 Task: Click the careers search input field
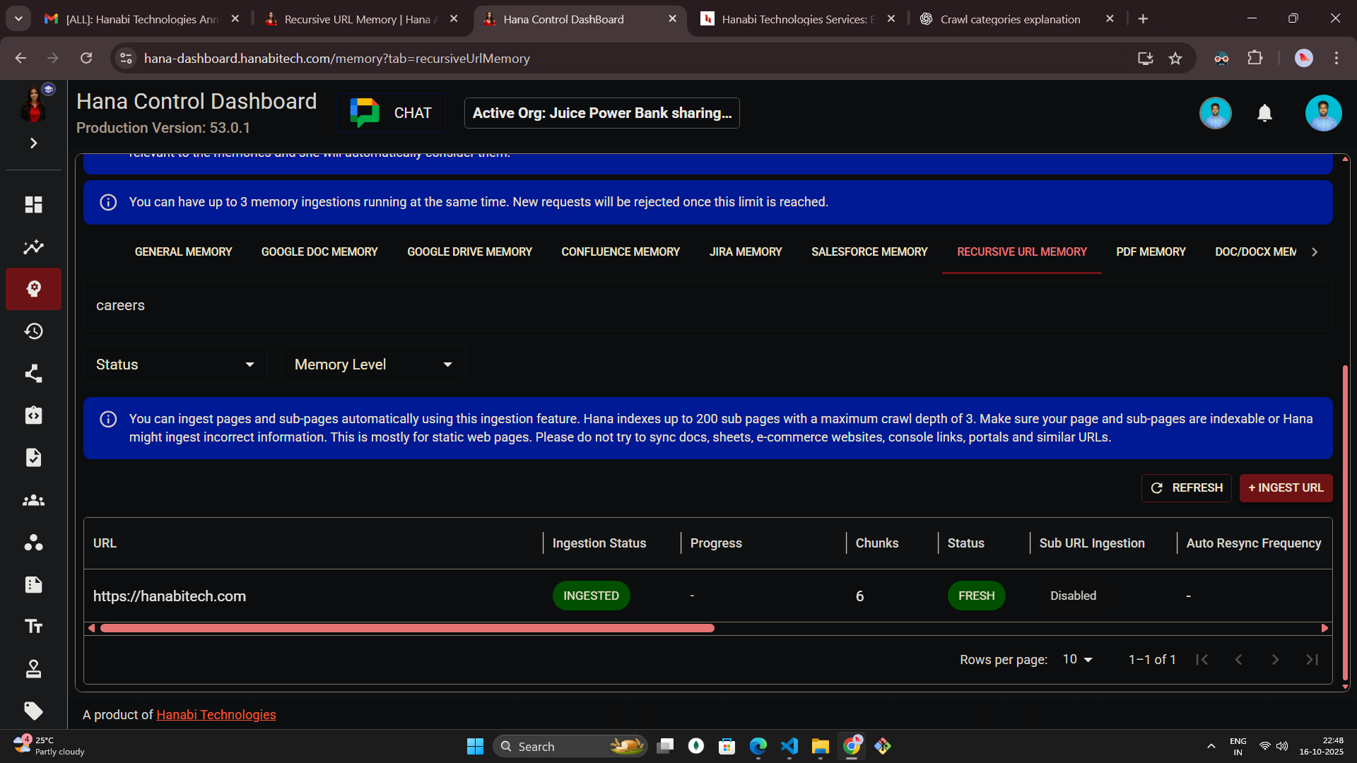707,305
